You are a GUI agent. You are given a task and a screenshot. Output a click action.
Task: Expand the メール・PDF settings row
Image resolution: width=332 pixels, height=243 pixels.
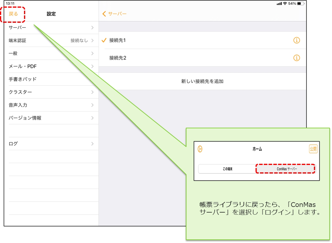tap(51, 67)
